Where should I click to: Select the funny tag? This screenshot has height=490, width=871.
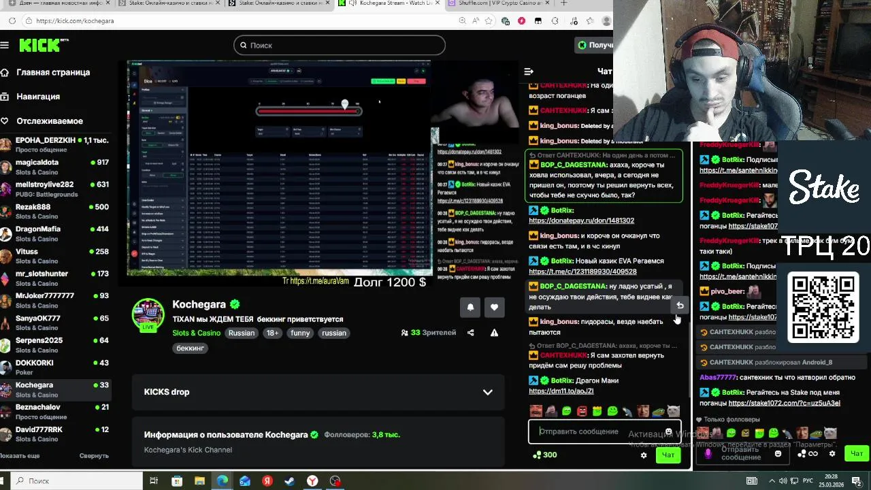pyautogui.click(x=300, y=333)
